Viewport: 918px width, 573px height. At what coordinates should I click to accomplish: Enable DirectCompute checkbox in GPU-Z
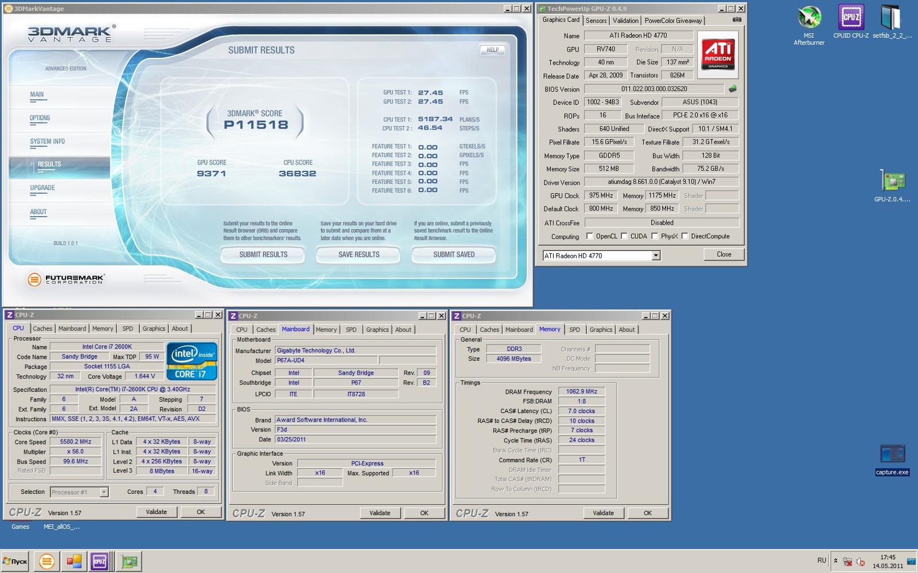point(684,236)
